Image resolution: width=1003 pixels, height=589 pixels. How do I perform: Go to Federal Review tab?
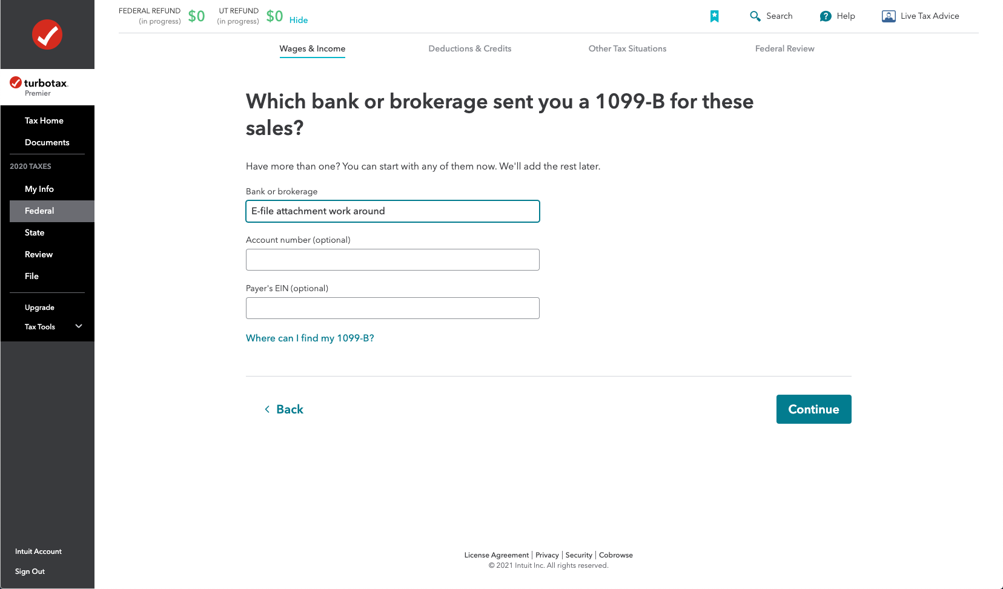coord(784,48)
